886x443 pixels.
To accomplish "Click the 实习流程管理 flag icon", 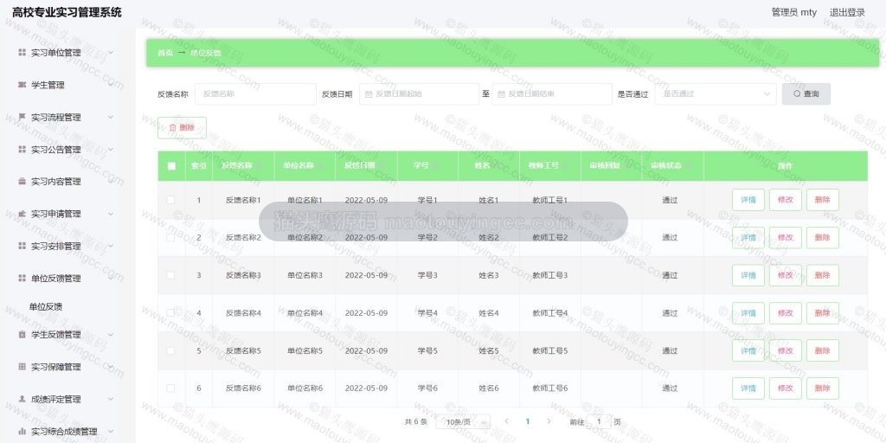I will point(22,117).
